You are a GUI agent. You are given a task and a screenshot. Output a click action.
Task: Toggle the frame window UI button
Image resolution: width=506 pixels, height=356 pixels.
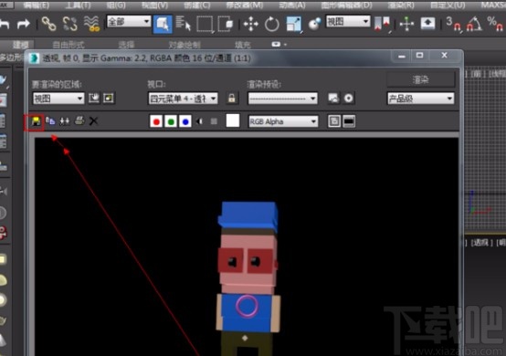tap(349, 121)
